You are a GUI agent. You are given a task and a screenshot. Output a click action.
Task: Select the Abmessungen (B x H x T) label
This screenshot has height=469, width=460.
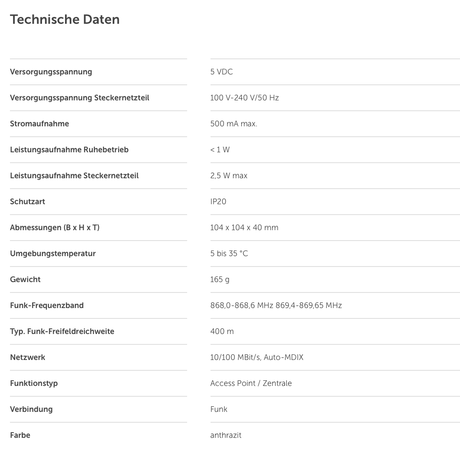[55, 228]
